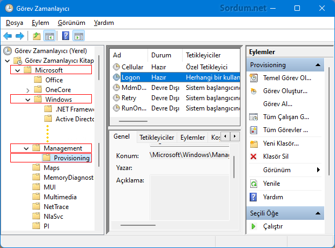Click Görev Oluştur... action link
The width and height of the screenshot is (335, 248).
285,91
